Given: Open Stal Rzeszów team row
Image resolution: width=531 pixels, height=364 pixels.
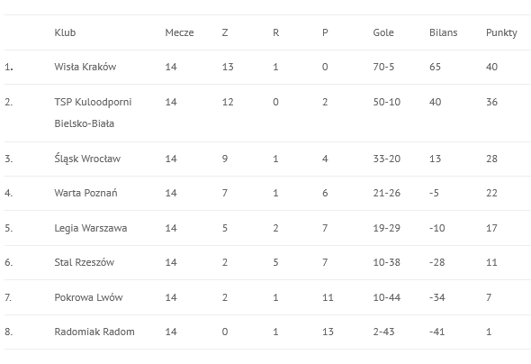Looking at the screenshot, I should click(267, 262).
